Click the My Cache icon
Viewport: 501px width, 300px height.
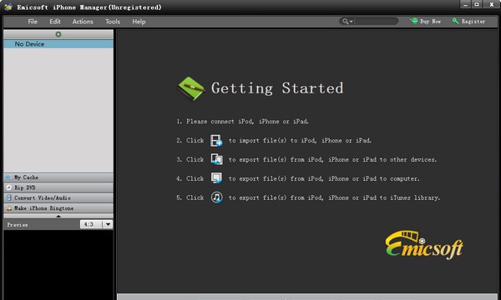coord(9,177)
